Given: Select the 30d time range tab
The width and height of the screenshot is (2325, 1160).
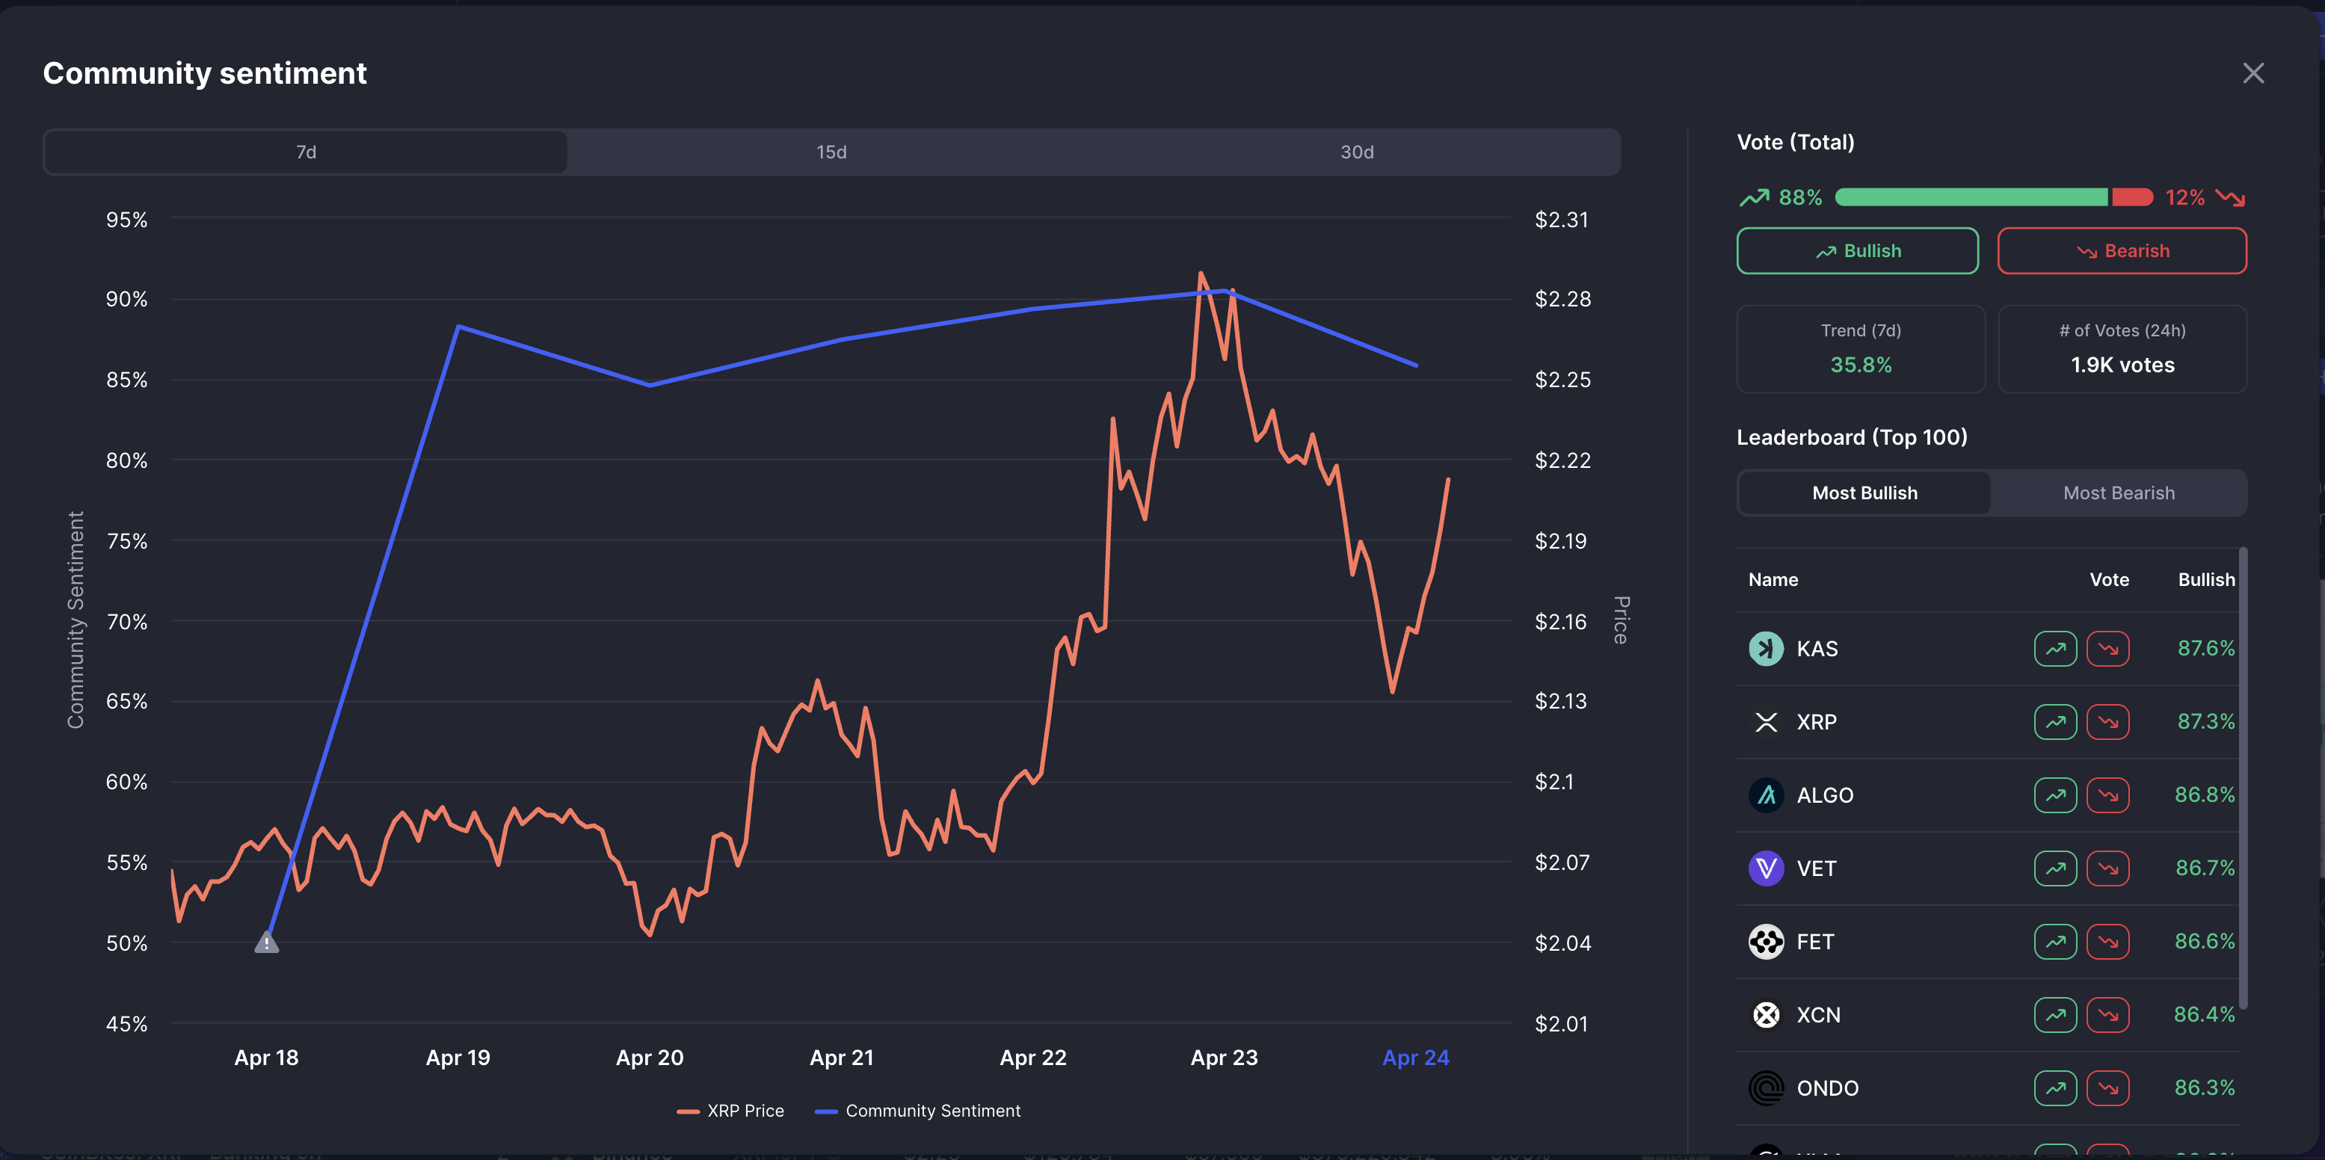Looking at the screenshot, I should [x=1357, y=152].
